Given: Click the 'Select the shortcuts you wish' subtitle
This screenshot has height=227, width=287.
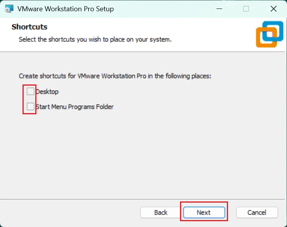Looking at the screenshot, I should pyautogui.click(x=95, y=40).
